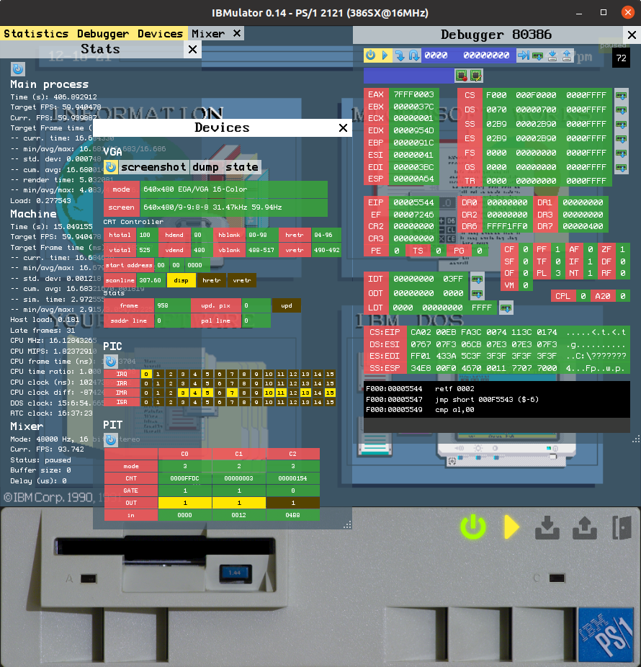Image resolution: width=641 pixels, height=667 pixels.
Task: Click the EIP register value 00005544
Action: click(x=413, y=202)
